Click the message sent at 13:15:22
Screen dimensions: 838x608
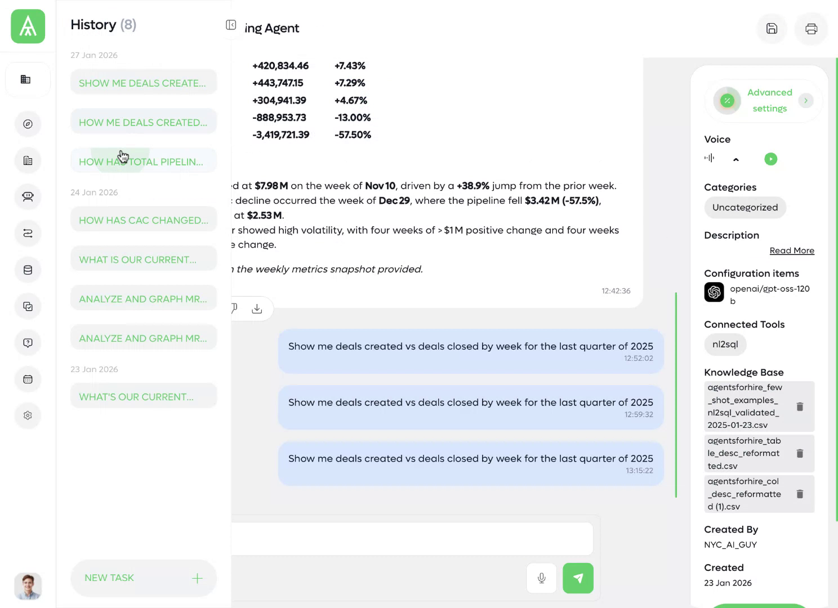471,464
